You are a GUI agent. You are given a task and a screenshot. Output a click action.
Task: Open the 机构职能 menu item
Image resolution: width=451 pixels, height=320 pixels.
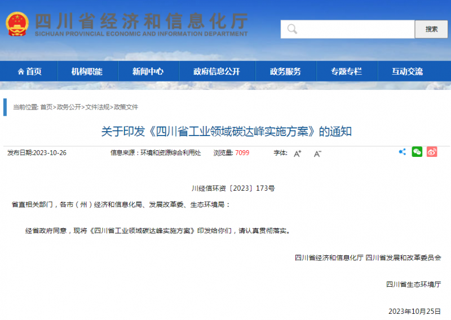[87, 71]
